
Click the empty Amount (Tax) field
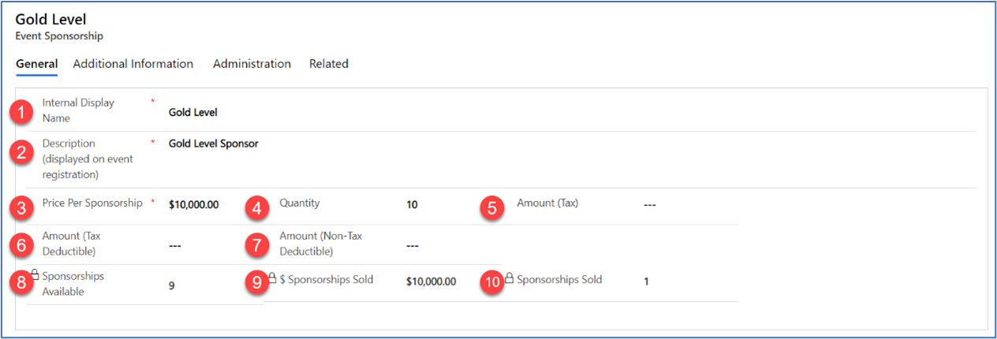pos(650,205)
